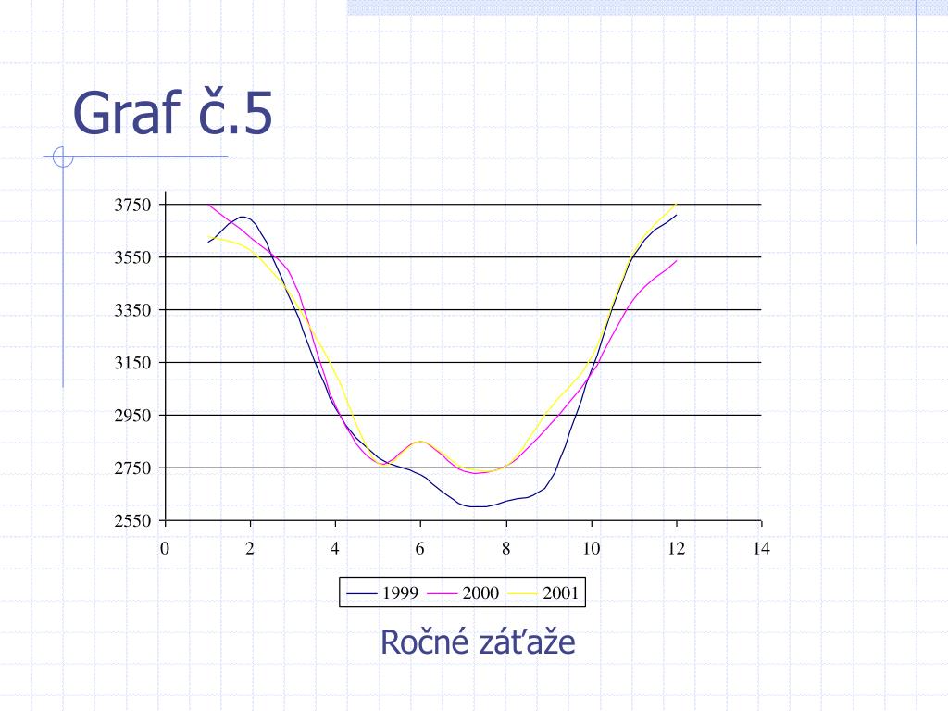The height and width of the screenshot is (711, 948).
Task: Click the magenta 2000 legend line sample
Action: [442, 593]
